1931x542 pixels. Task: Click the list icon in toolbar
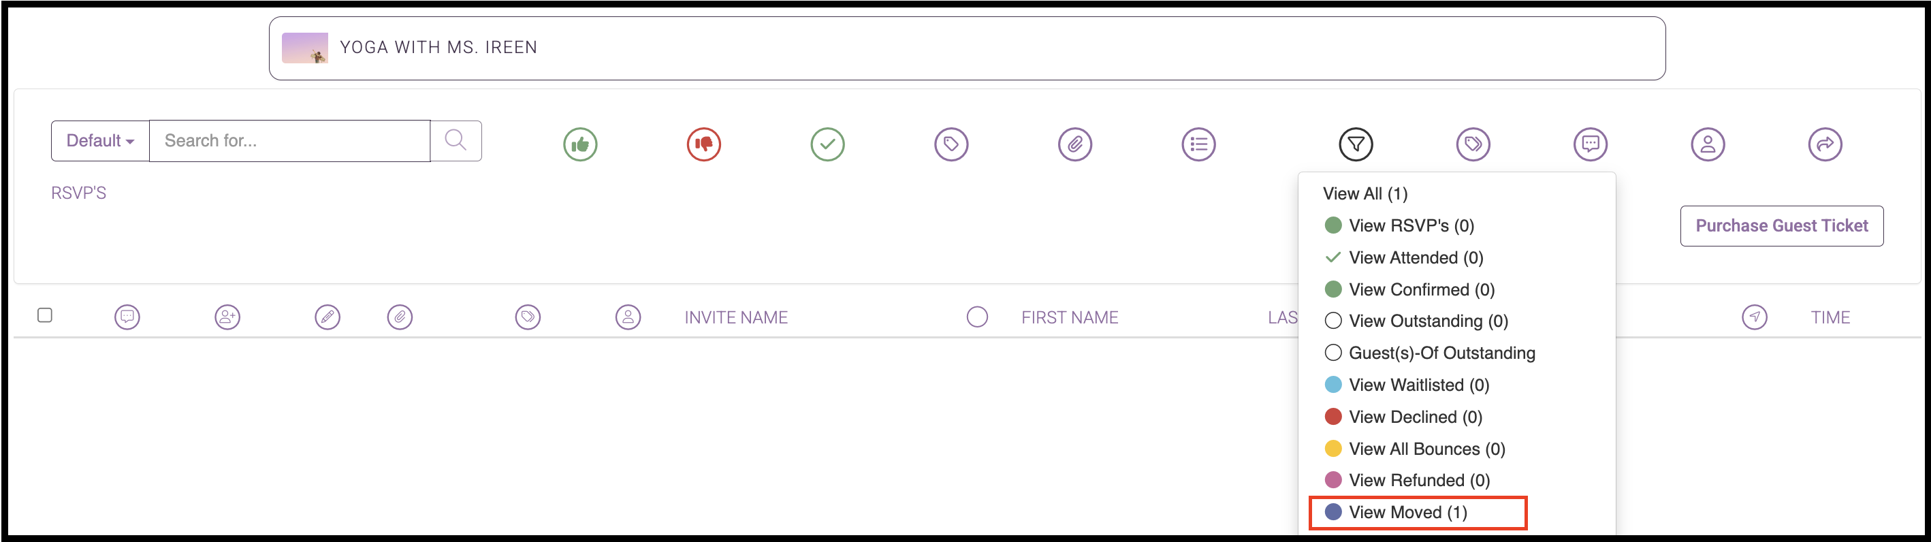(1198, 144)
